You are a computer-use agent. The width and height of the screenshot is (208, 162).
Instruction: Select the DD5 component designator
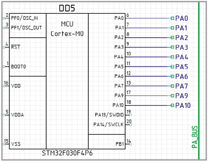point(67,8)
